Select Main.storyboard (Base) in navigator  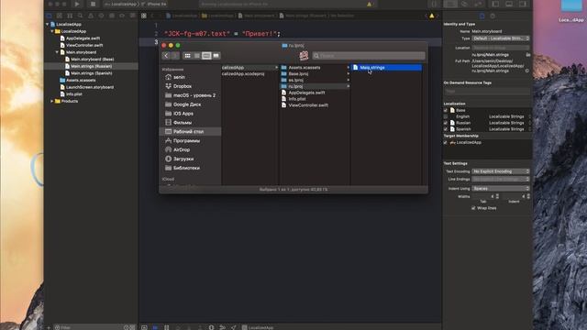coord(93,59)
